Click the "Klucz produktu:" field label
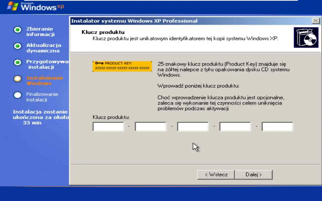Image resolution: width=322 pixels, height=201 pixels. coord(111,117)
